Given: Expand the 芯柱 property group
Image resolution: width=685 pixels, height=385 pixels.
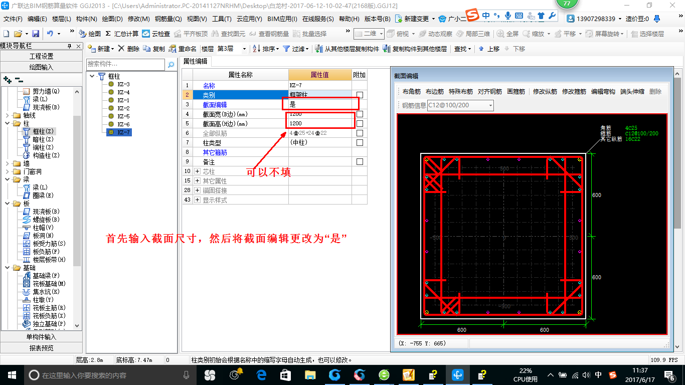Looking at the screenshot, I should (x=197, y=171).
